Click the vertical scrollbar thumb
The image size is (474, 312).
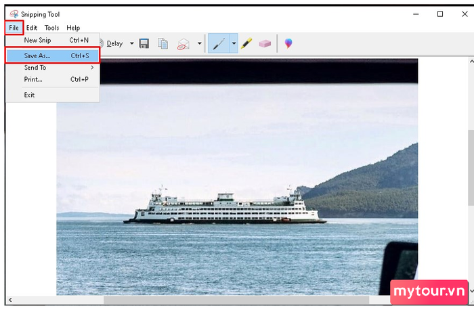(x=471, y=168)
